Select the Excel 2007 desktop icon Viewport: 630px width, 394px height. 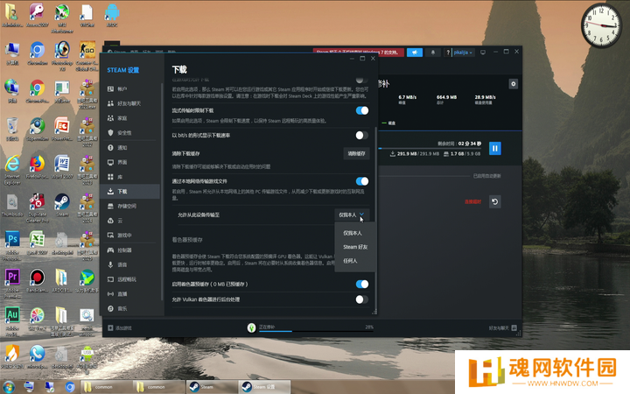pyautogui.click(x=37, y=243)
